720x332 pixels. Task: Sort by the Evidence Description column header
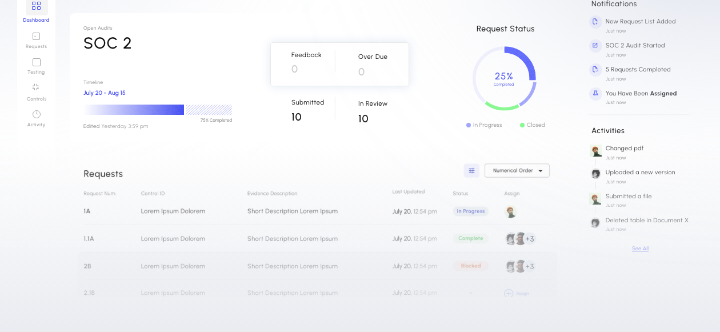click(272, 194)
